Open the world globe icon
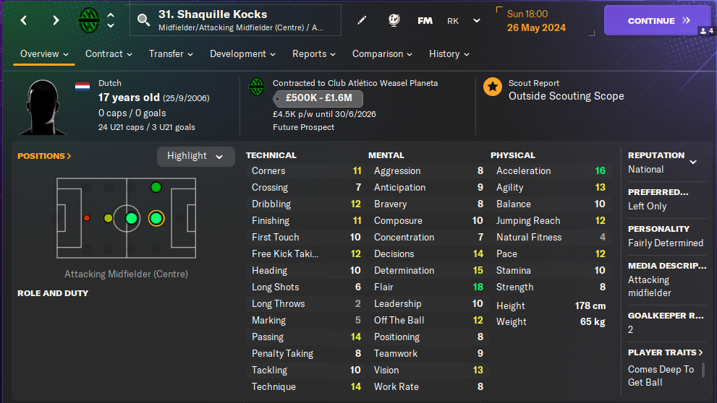 point(394,20)
